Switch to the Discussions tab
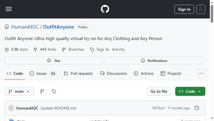This screenshot has height=121, width=214. [x=113, y=73]
